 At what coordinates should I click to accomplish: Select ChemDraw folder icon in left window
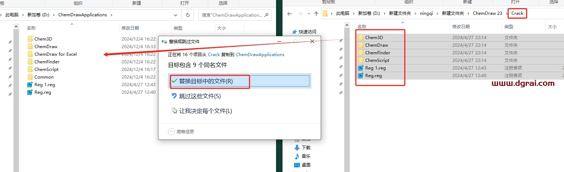pyautogui.click(x=30, y=46)
